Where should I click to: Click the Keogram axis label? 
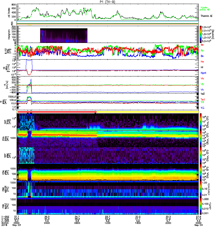(9, 34)
